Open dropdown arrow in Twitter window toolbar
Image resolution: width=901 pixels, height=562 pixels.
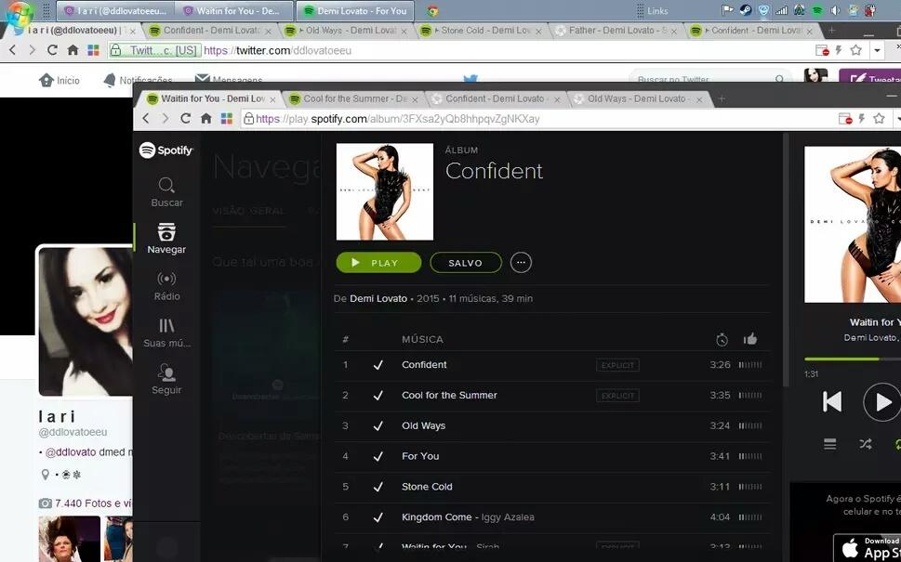pyautogui.click(x=877, y=50)
